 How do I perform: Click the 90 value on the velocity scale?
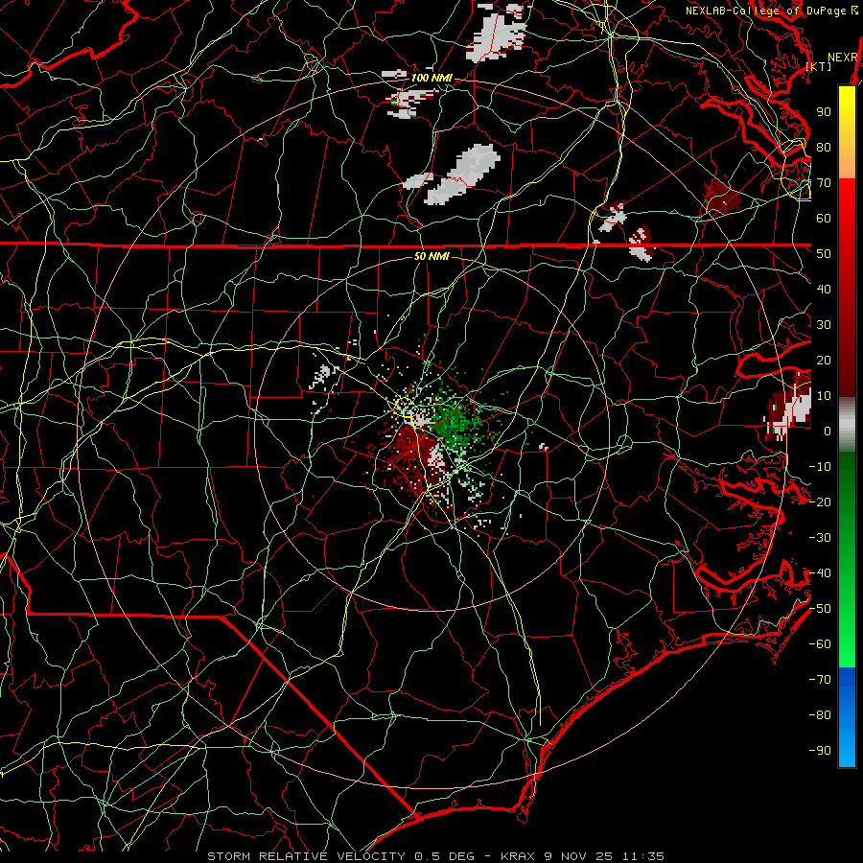pyautogui.click(x=824, y=112)
